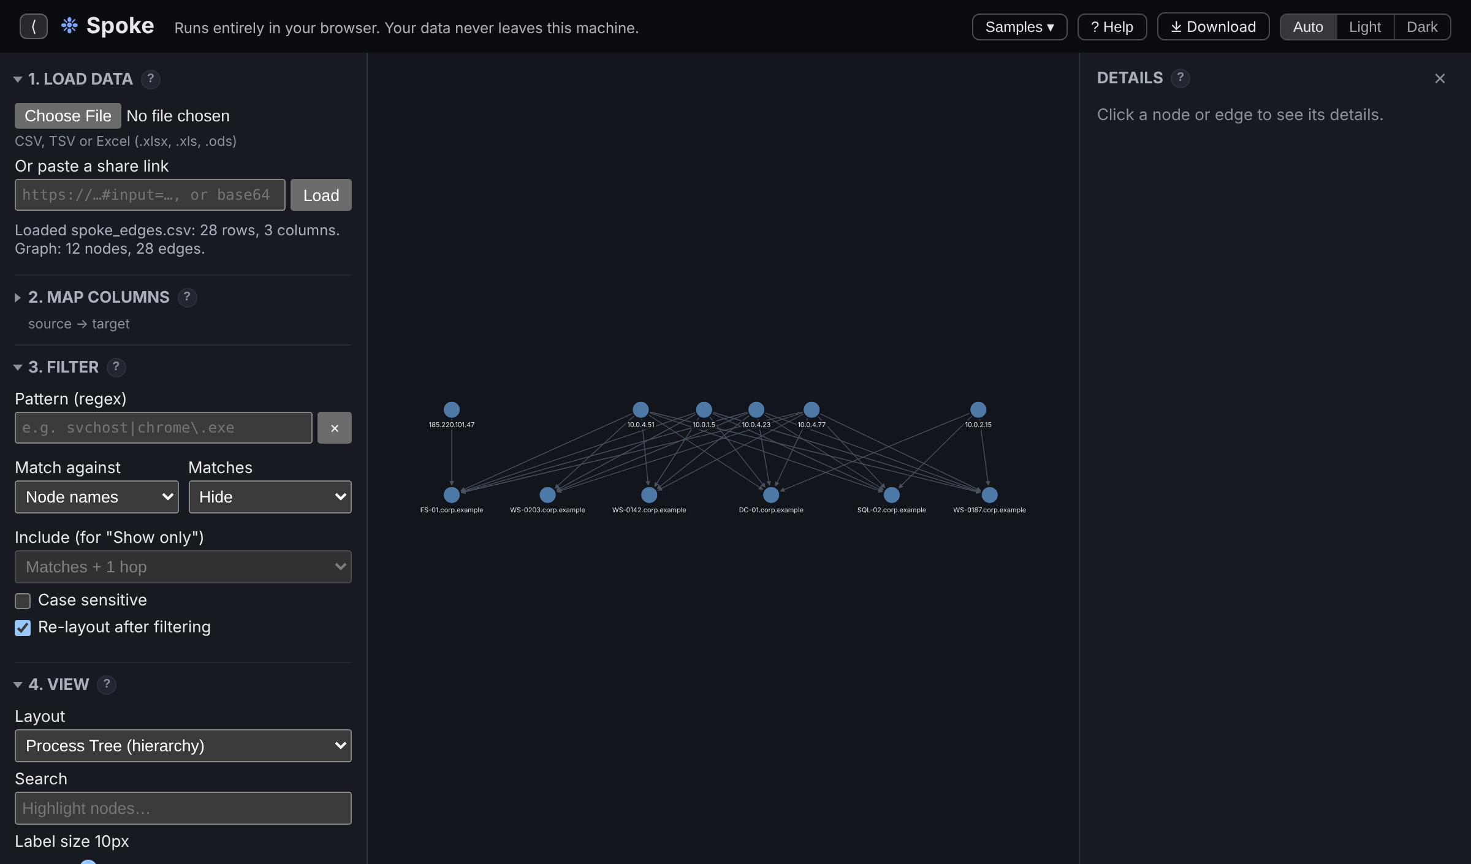Click the share link input field
1471x864 pixels.
[150, 195]
